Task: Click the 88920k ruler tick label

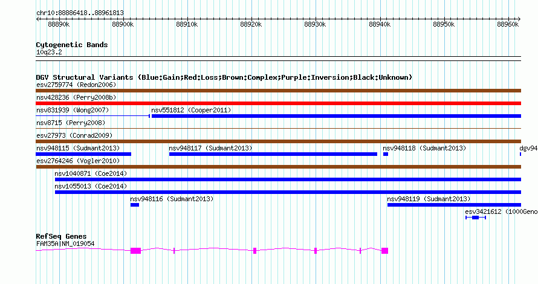Action: point(251,24)
